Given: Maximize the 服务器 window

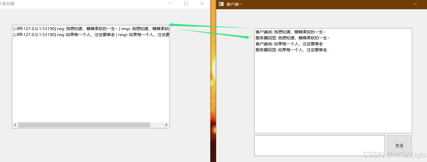Looking at the screenshot, I should (186, 4).
